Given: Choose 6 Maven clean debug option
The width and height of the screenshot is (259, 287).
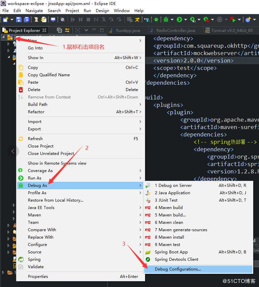Looking at the screenshot, I should click(x=198, y=222).
